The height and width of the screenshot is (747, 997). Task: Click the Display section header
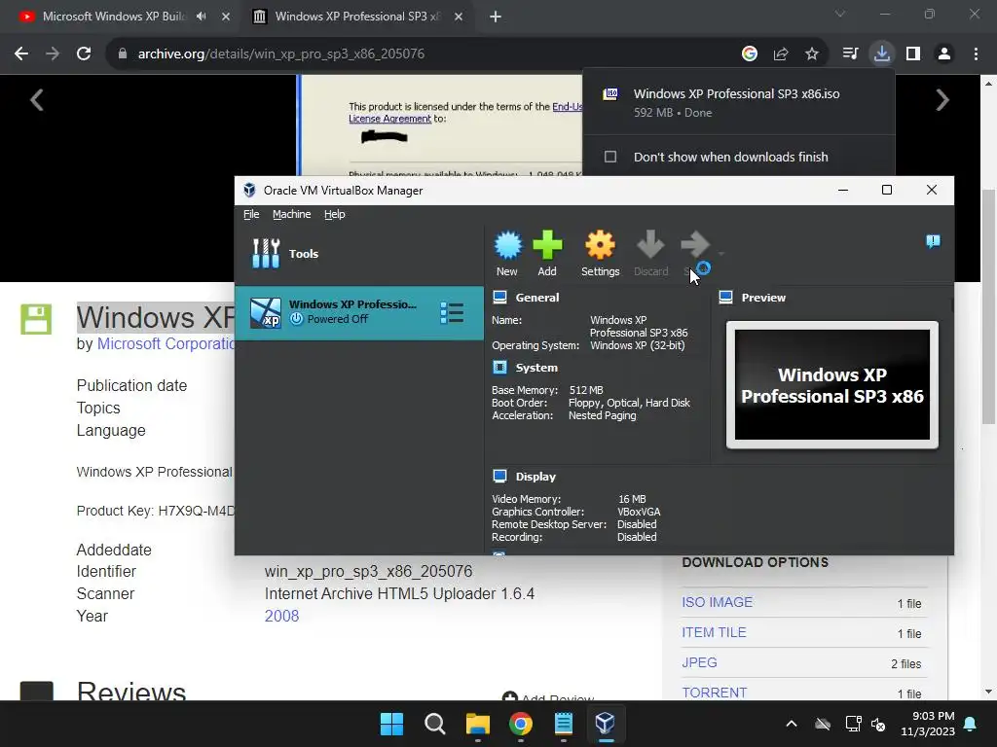(535, 477)
